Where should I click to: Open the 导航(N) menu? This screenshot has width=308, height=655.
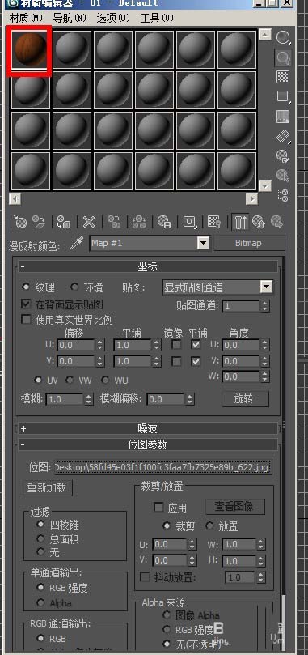[x=70, y=19]
